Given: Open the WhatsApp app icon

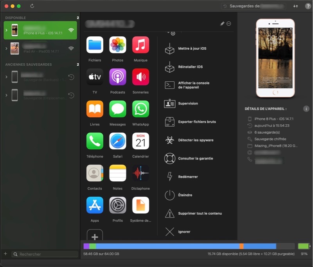Looking at the screenshot, I should pyautogui.click(x=140, y=109).
